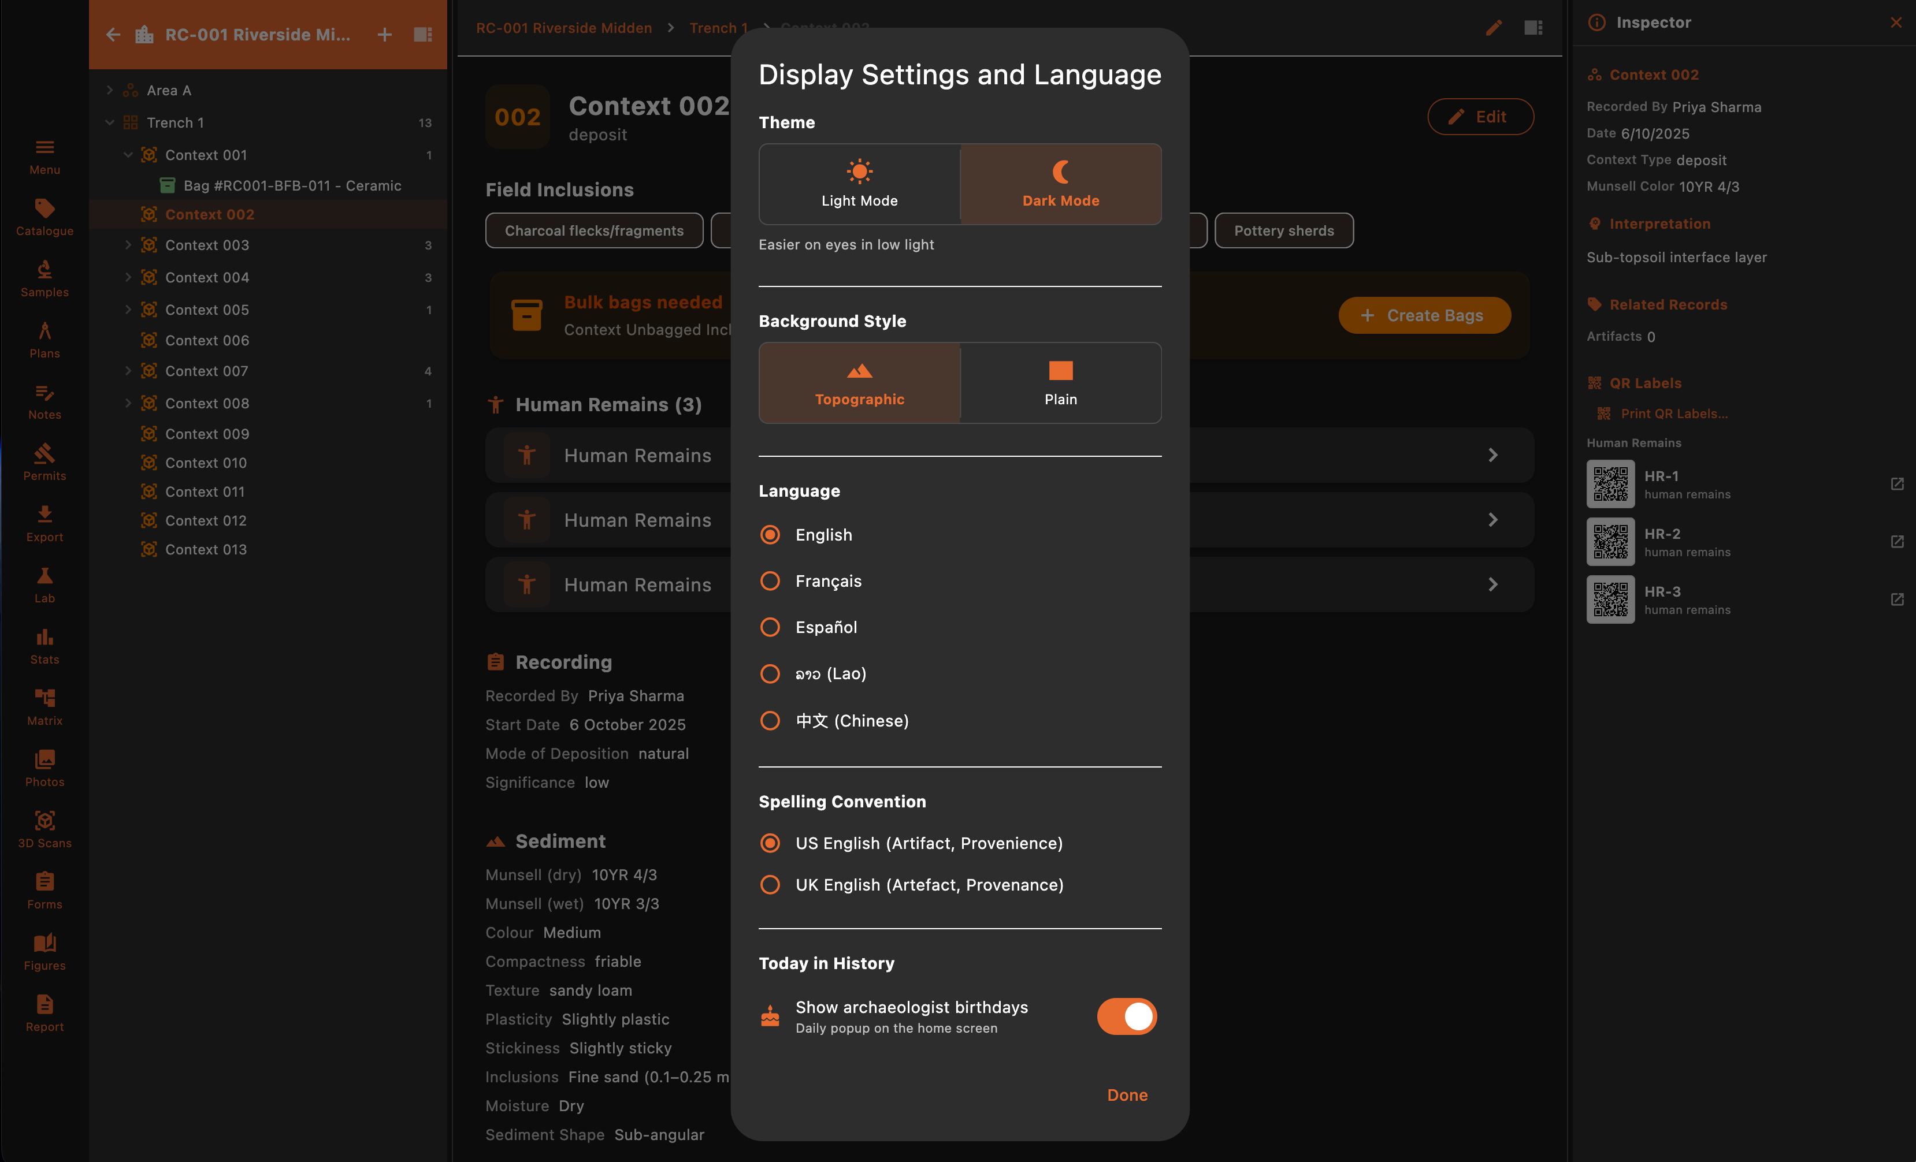
Task: Open the Forms clipboard icon
Action: [44, 891]
